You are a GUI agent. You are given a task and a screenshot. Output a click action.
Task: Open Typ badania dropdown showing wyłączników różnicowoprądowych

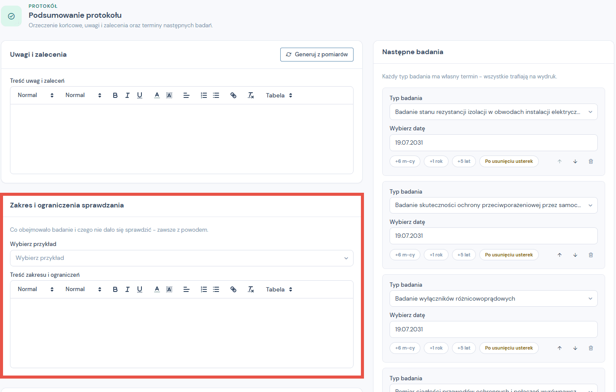pos(494,298)
